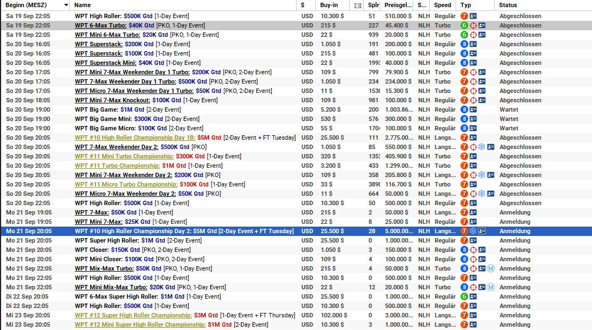Click the snowflake icon in WPT Mini 7-Max Weekender Day 2 row

point(482,175)
